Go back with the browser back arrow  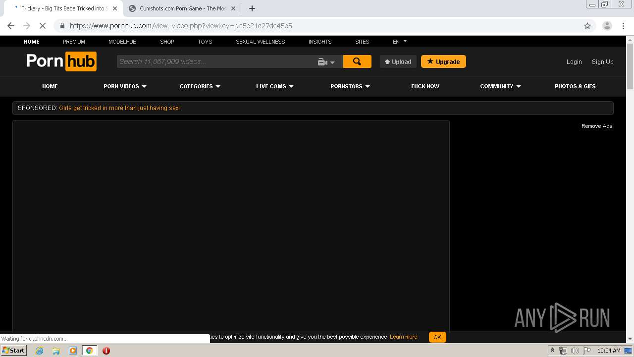(11, 26)
